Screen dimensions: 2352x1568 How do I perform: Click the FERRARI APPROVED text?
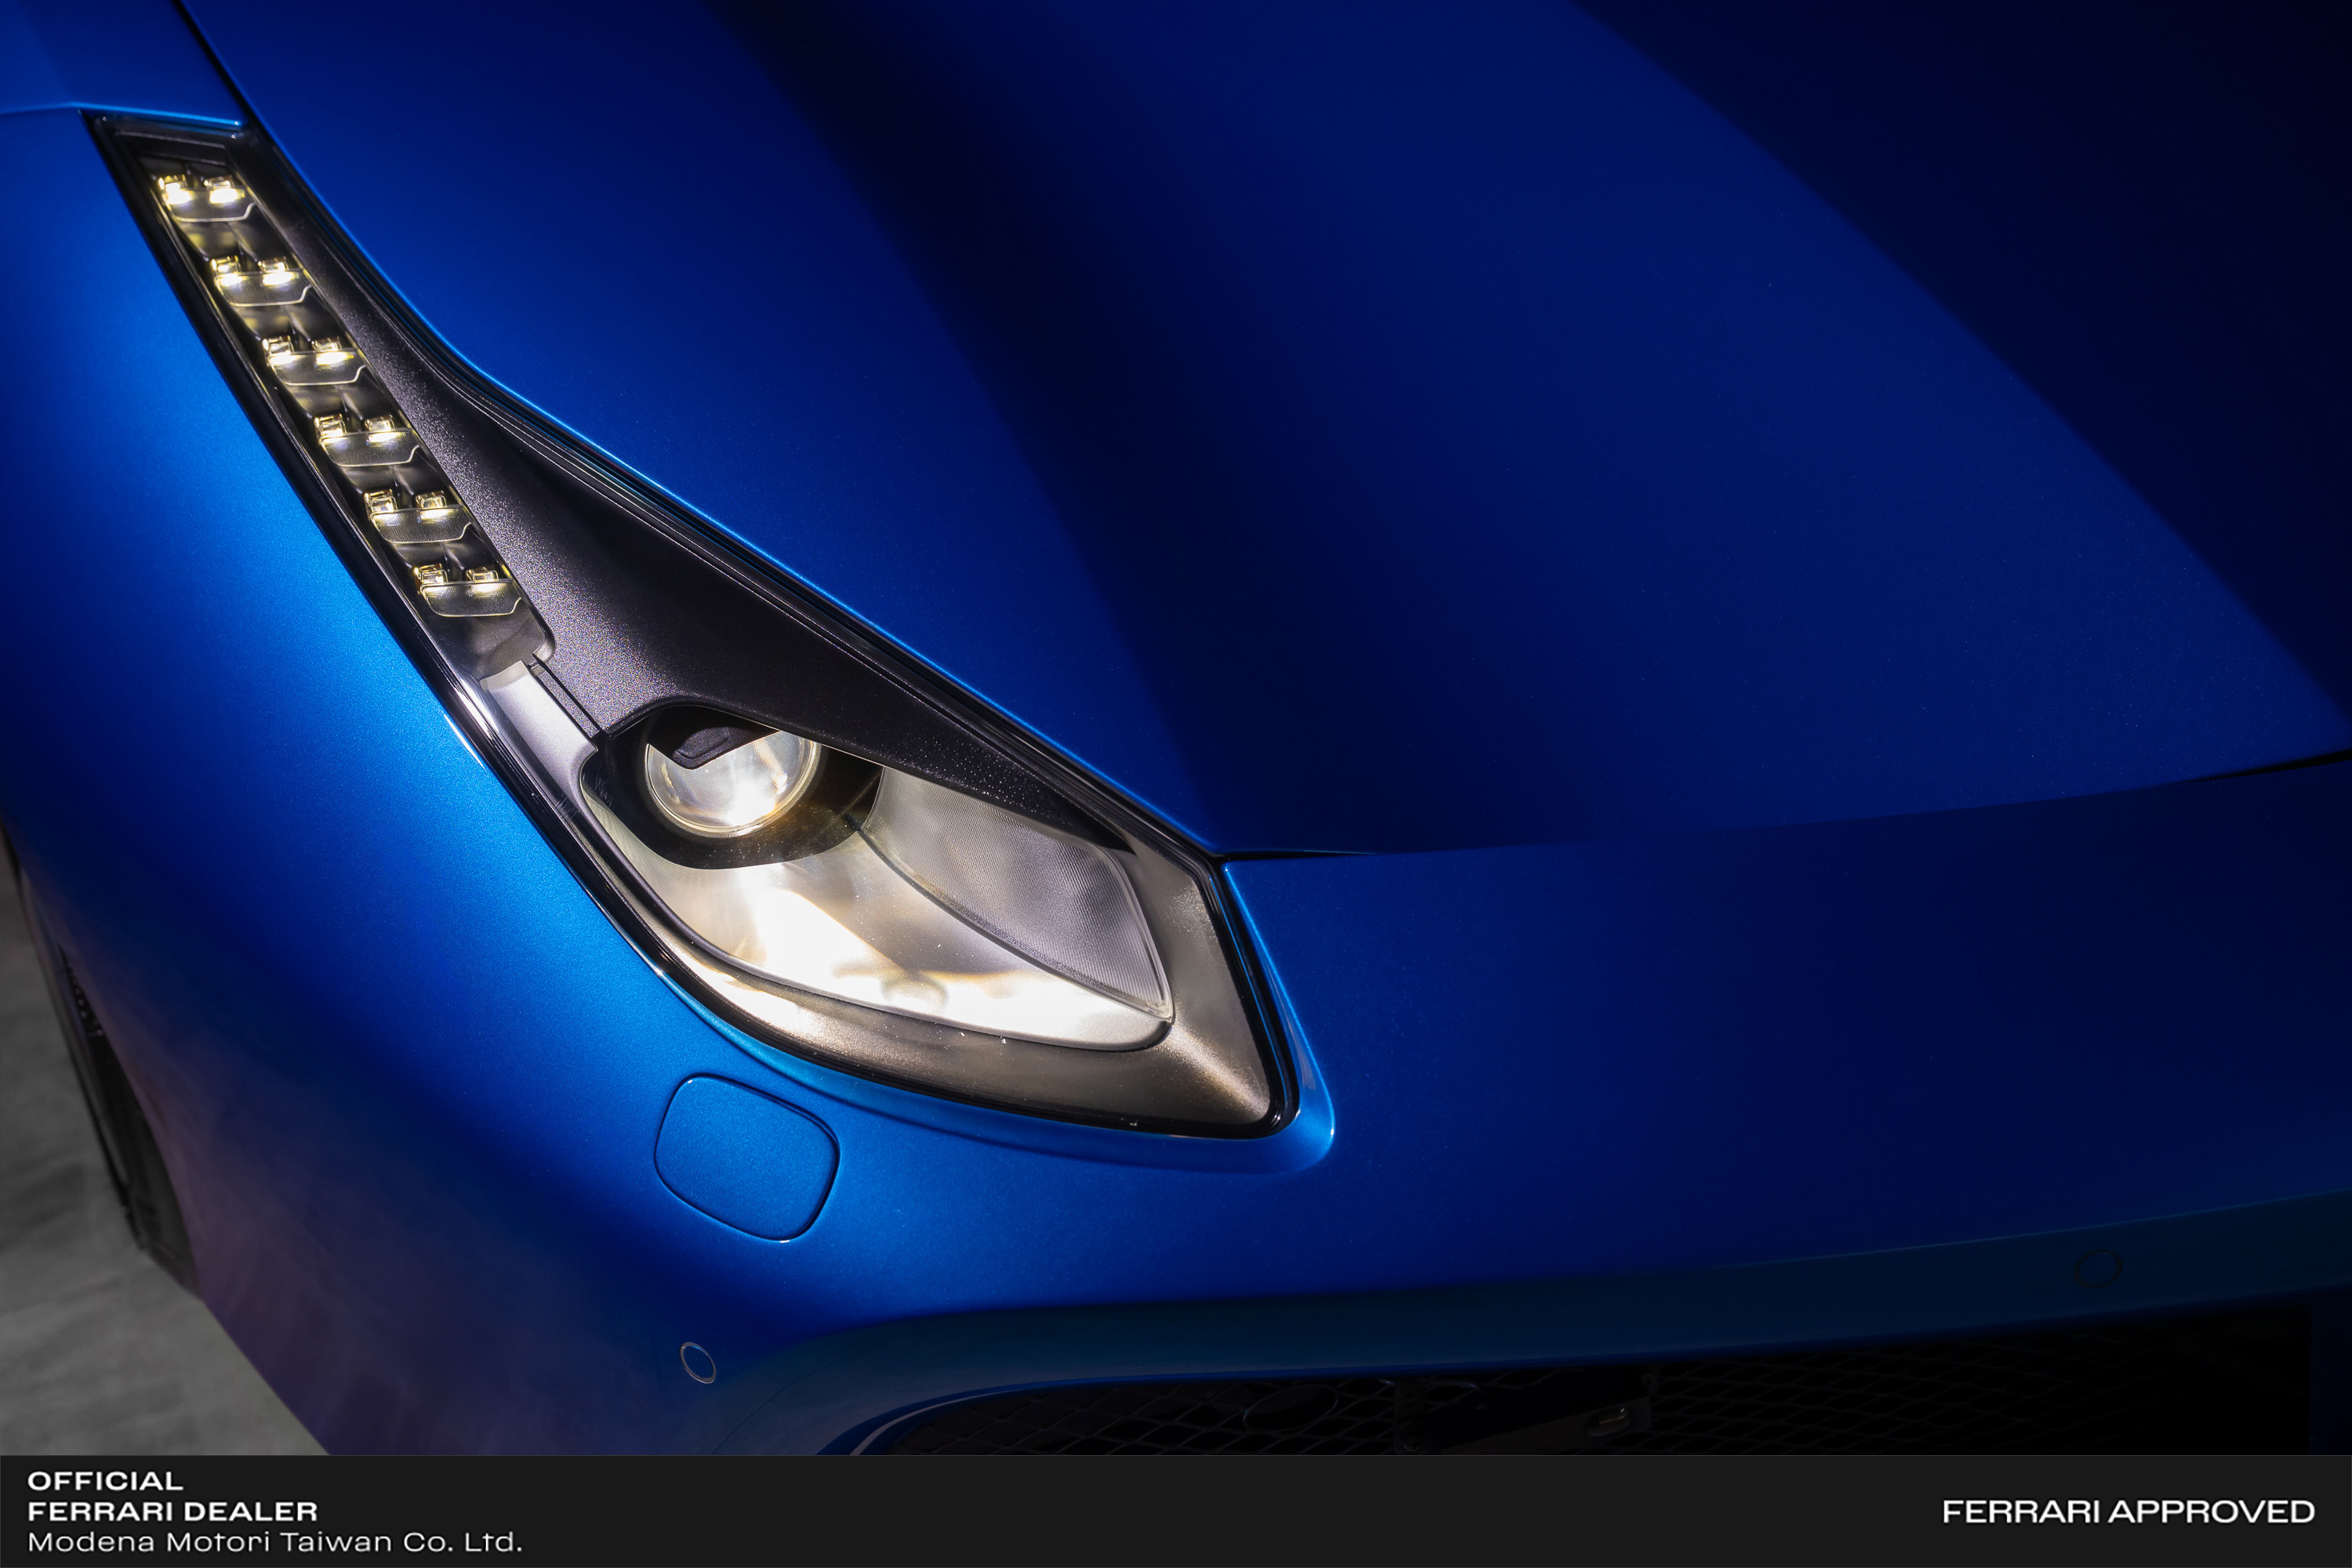click(2128, 1512)
